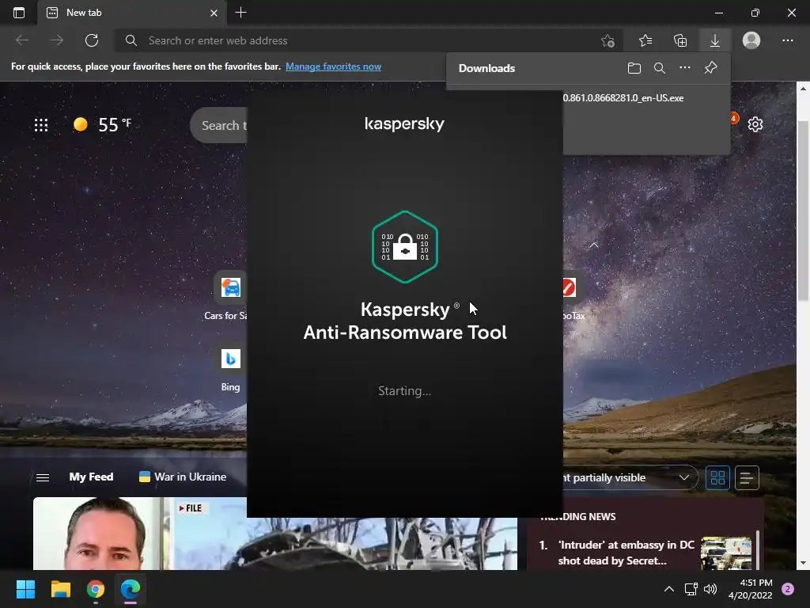Open Edge settings and more menu
The image size is (810, 608).
point(787,40)
